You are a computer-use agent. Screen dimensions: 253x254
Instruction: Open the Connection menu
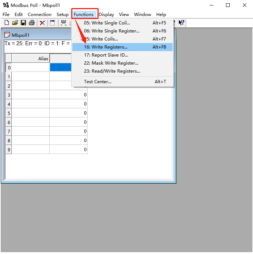(39, 15)
